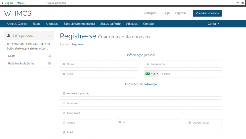The width and height of the screenshot is (246, 139).
Task: Click the Brazil flag in phone field
Action: tap(147, 74)
